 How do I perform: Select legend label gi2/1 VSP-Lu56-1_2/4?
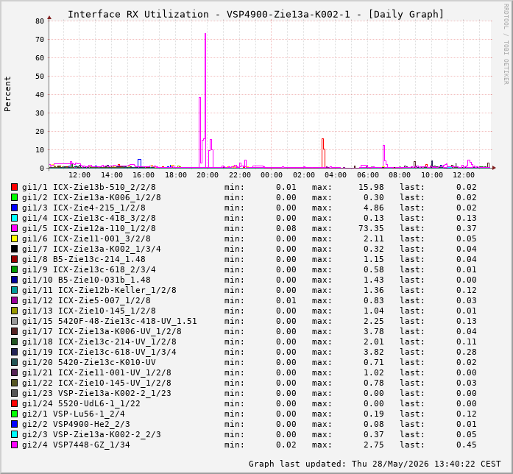coord(74,414)
